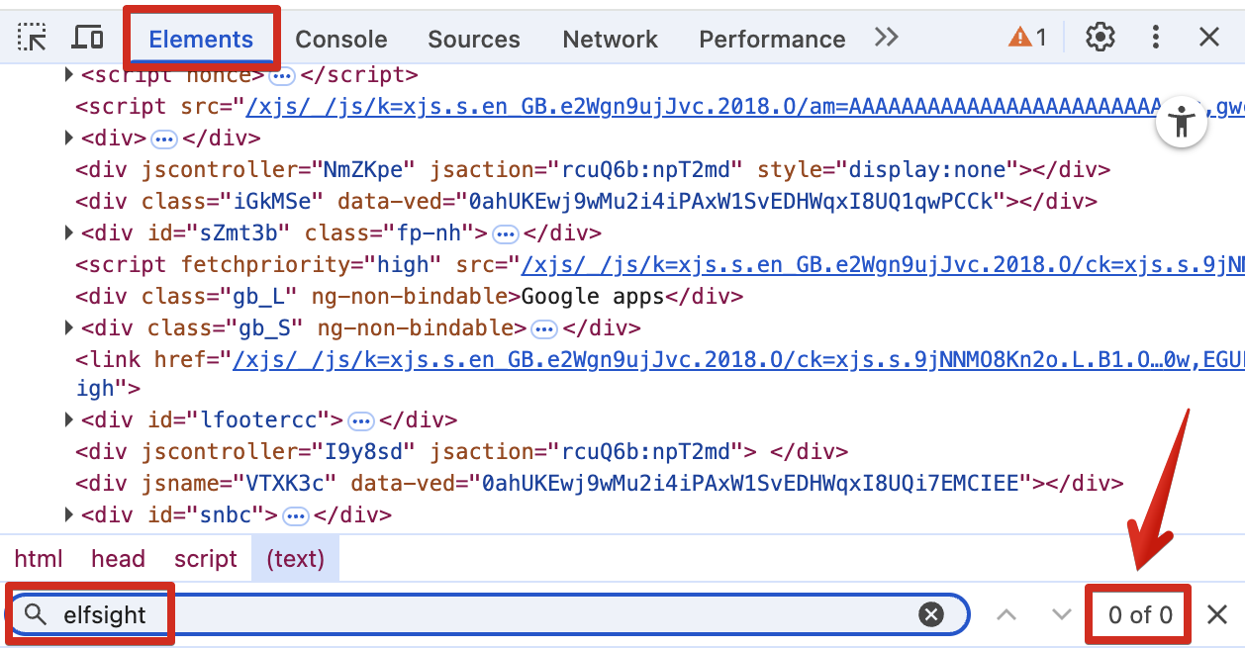Close the DevTools panel
The image size is (1245, 649).
click(x=1209, y=38)
